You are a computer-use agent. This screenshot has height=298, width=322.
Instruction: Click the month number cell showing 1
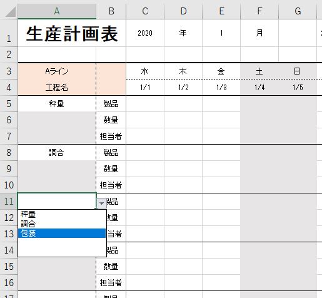coord(221,33)
